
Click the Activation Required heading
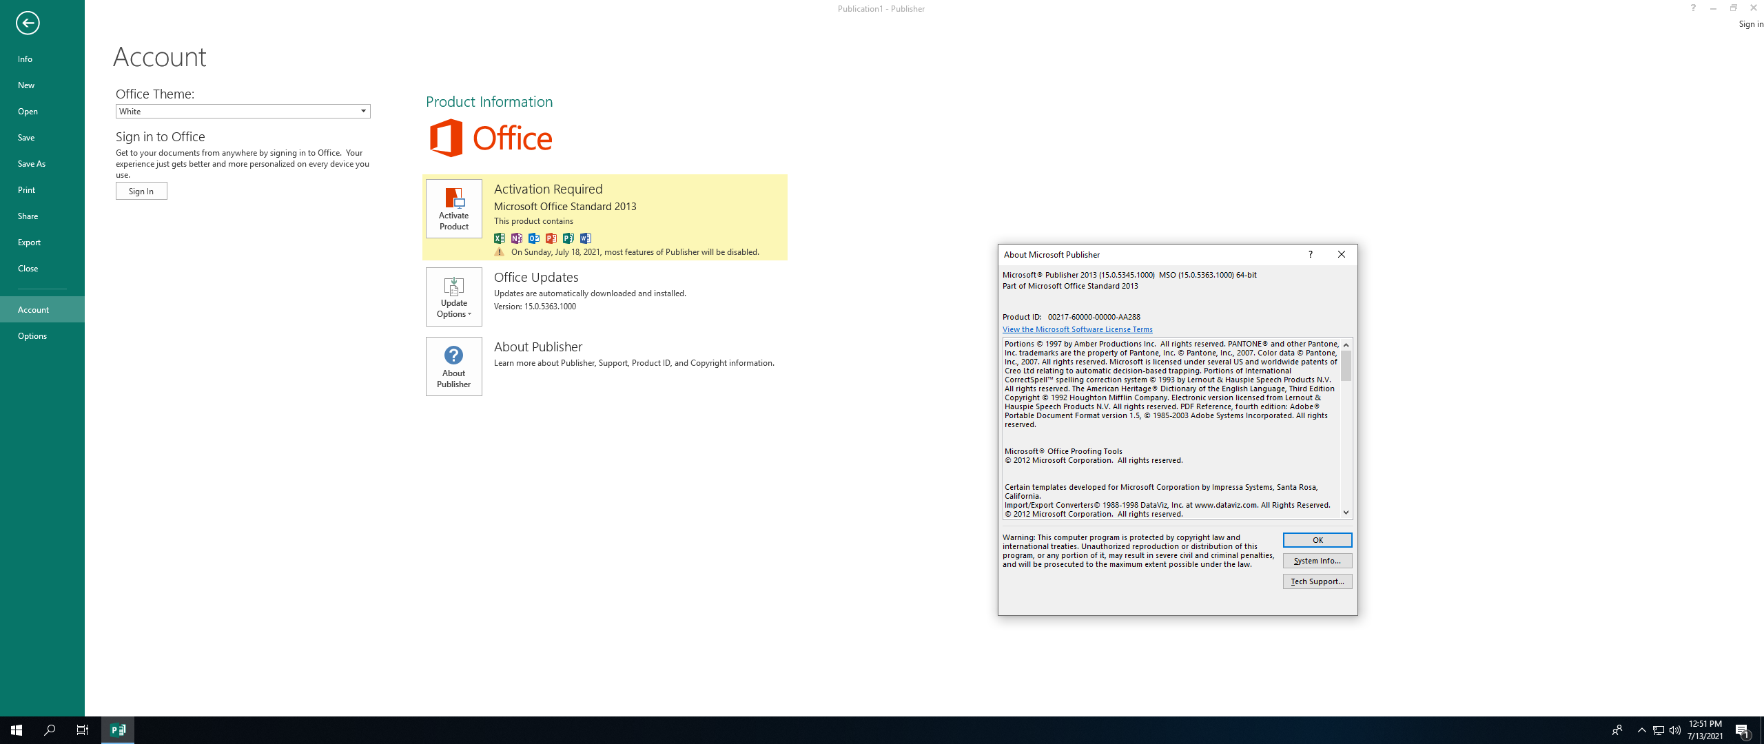click(x=548, y=189)
